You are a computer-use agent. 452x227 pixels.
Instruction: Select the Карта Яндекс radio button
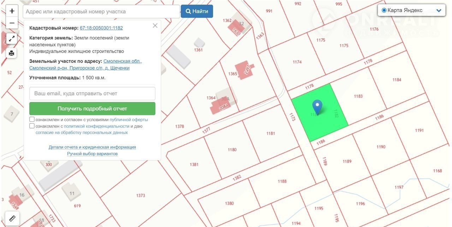[384, 10]
